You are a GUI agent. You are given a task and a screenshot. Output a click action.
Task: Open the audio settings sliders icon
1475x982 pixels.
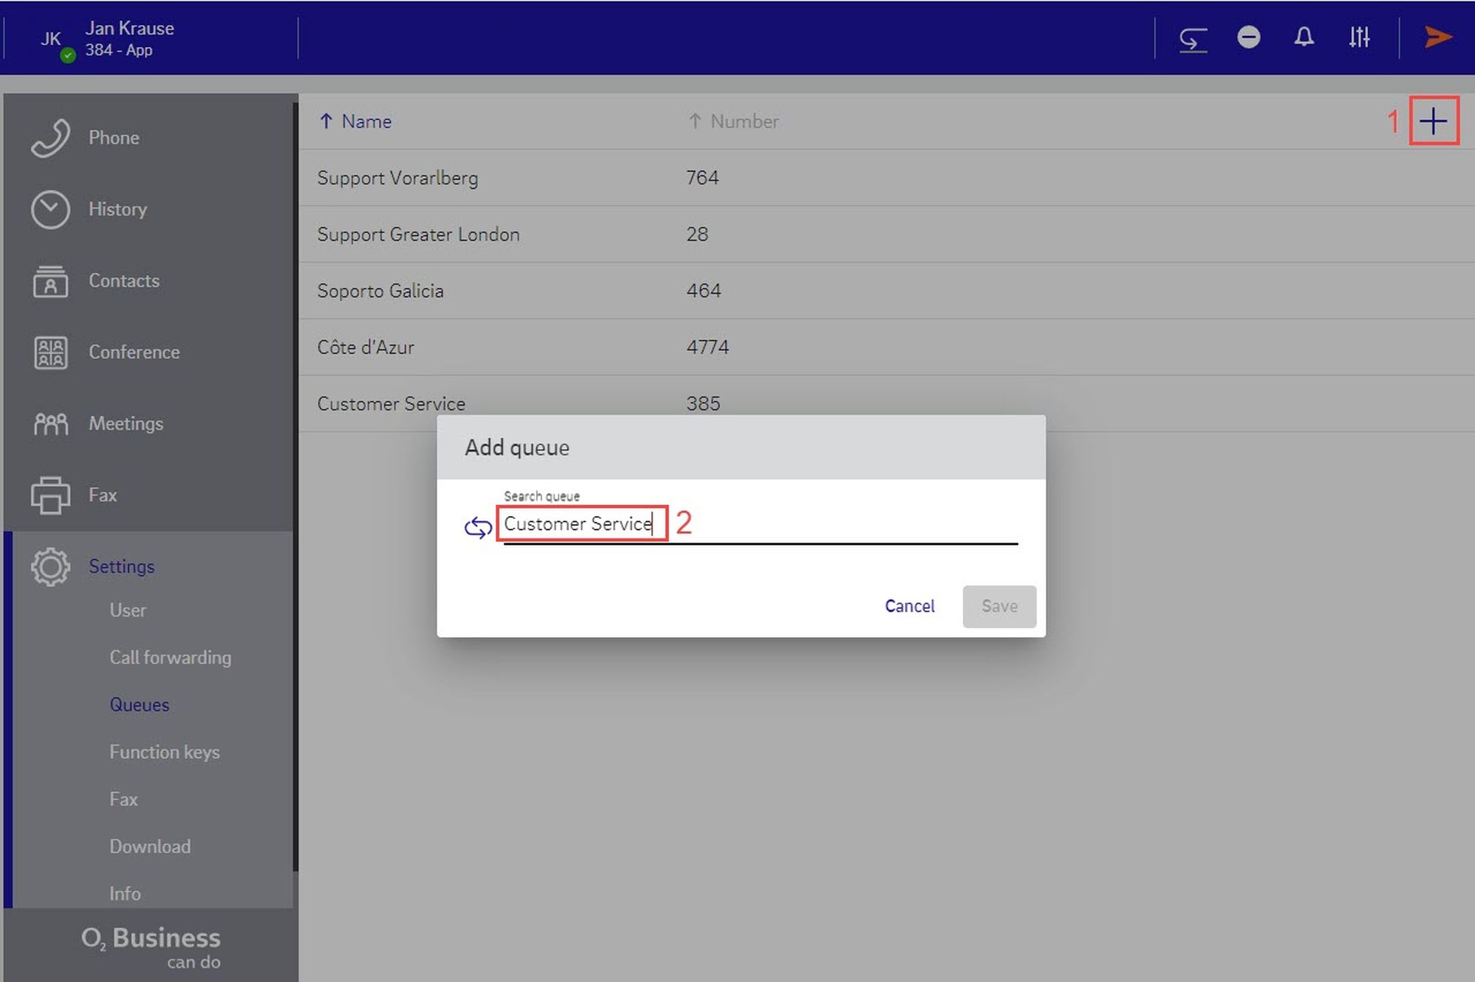1359,37
